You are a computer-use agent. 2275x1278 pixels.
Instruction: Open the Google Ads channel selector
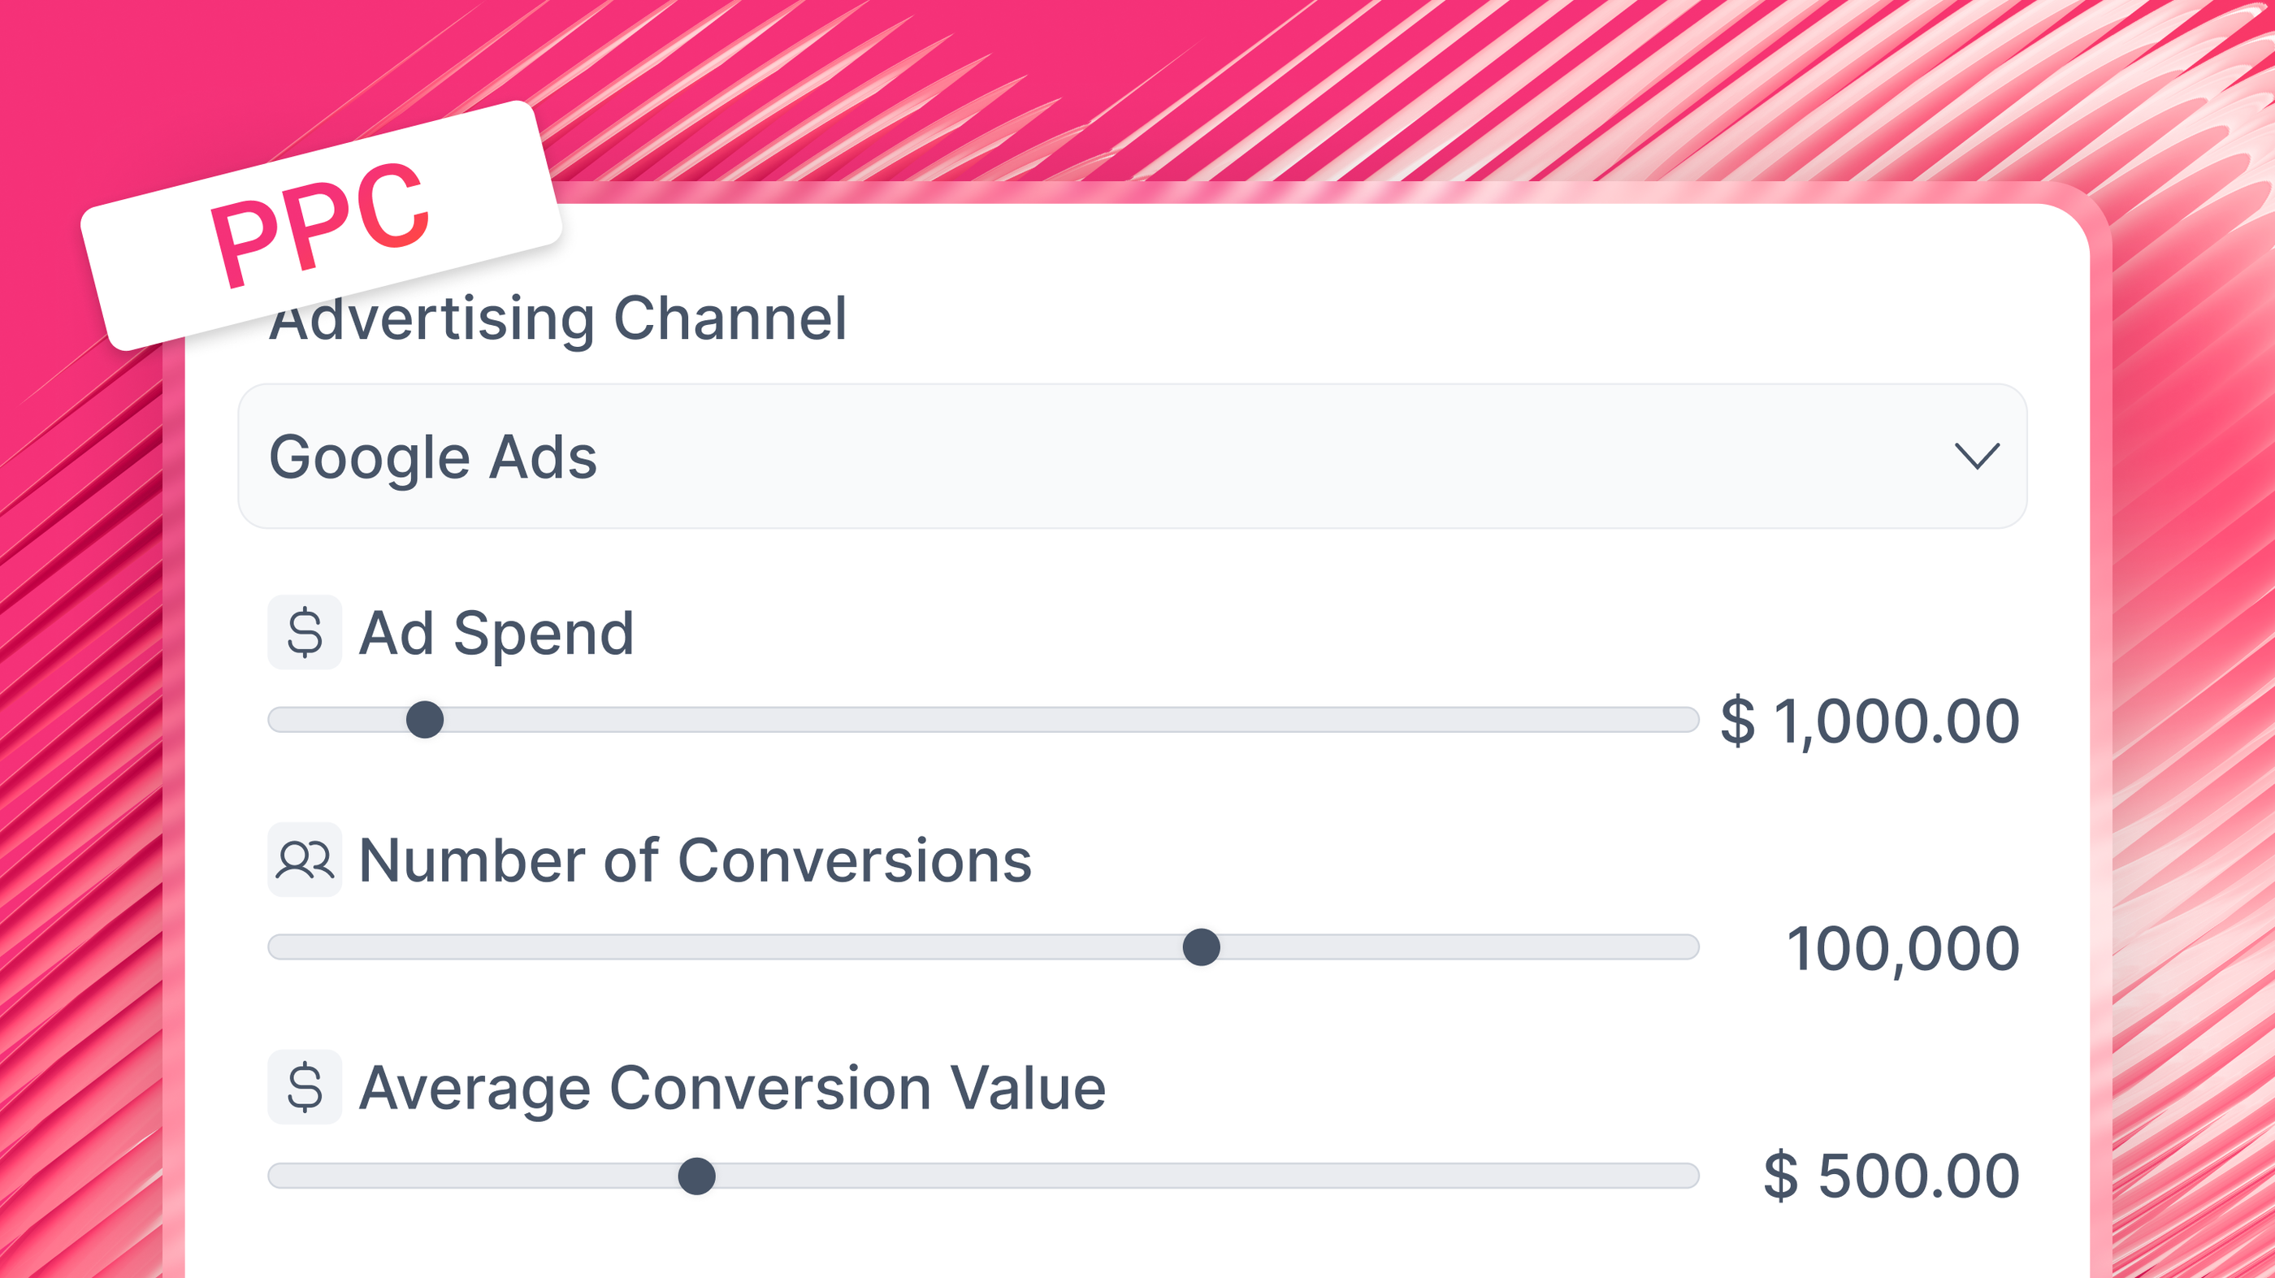click(1130, 457)
